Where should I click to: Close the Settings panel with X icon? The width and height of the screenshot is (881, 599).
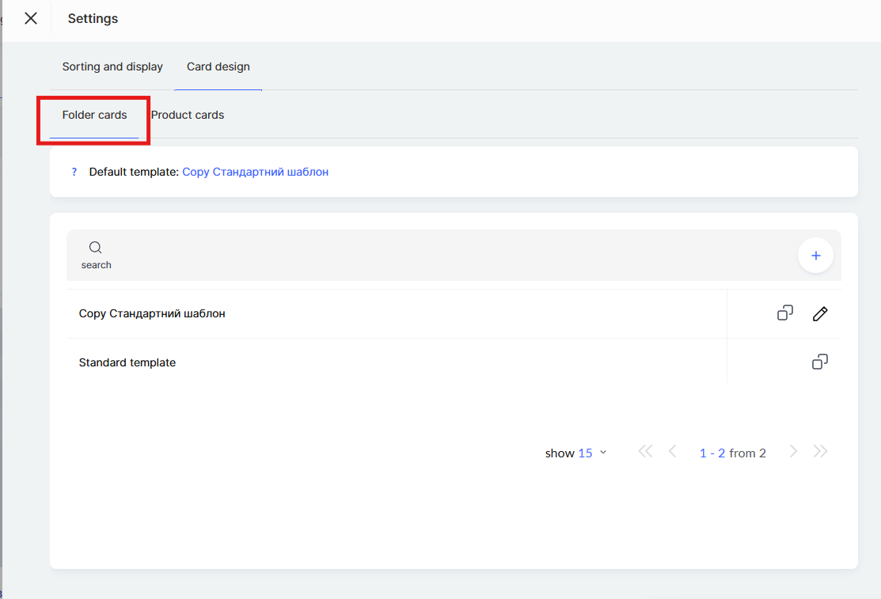point(31,18)
